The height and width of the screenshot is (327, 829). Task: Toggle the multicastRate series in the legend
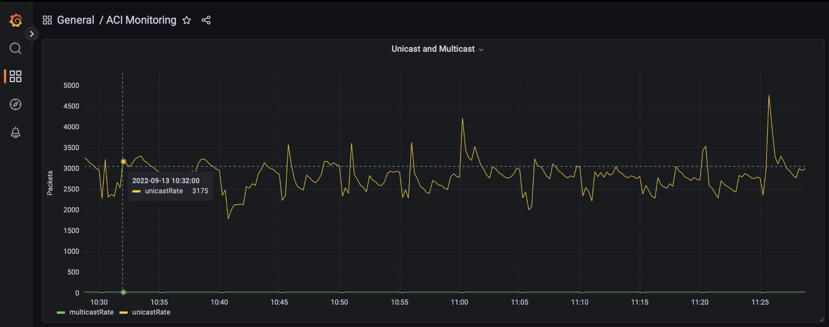(91, 312)
